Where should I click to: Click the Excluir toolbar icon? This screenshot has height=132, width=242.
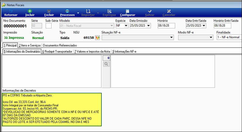tap(49, 11)
